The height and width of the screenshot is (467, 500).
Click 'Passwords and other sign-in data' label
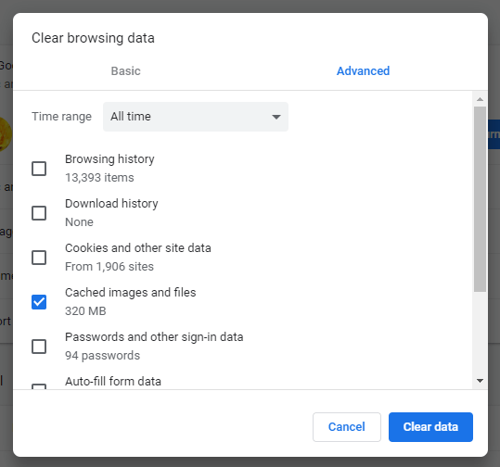tap(154, 337)
